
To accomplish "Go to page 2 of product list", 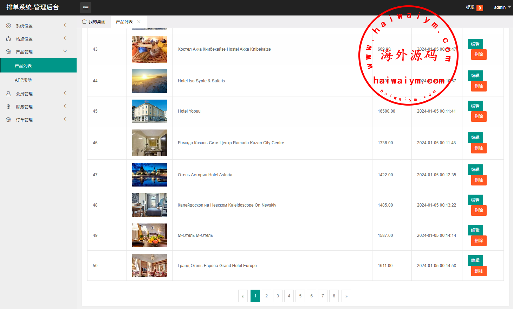I will click(x=266, y=296).
